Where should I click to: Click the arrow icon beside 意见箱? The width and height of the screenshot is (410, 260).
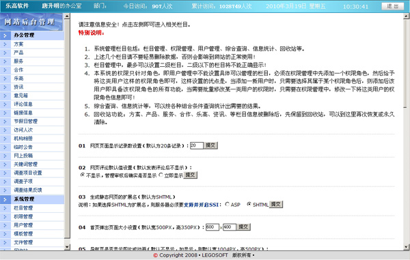coord(5,96)
